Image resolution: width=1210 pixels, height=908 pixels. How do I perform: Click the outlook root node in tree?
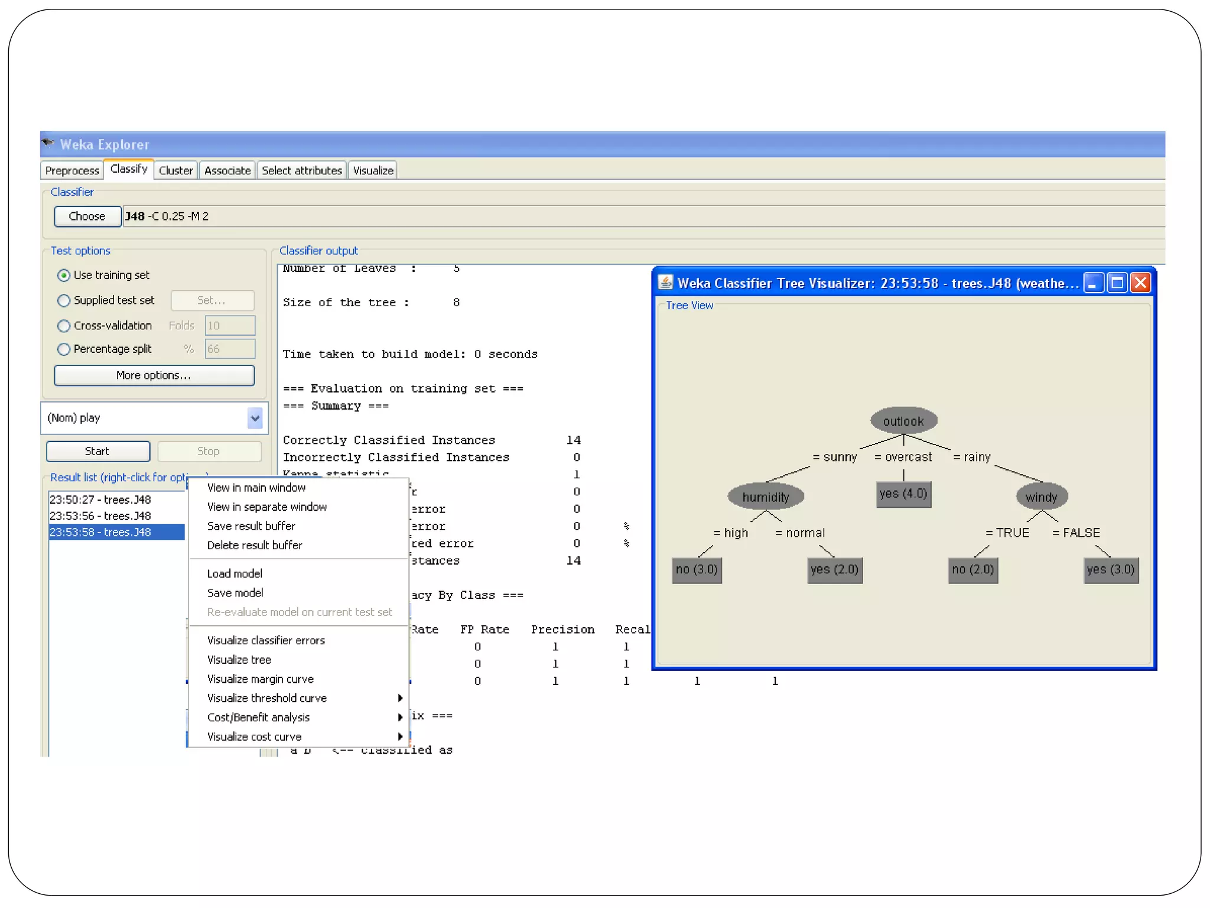903,421
